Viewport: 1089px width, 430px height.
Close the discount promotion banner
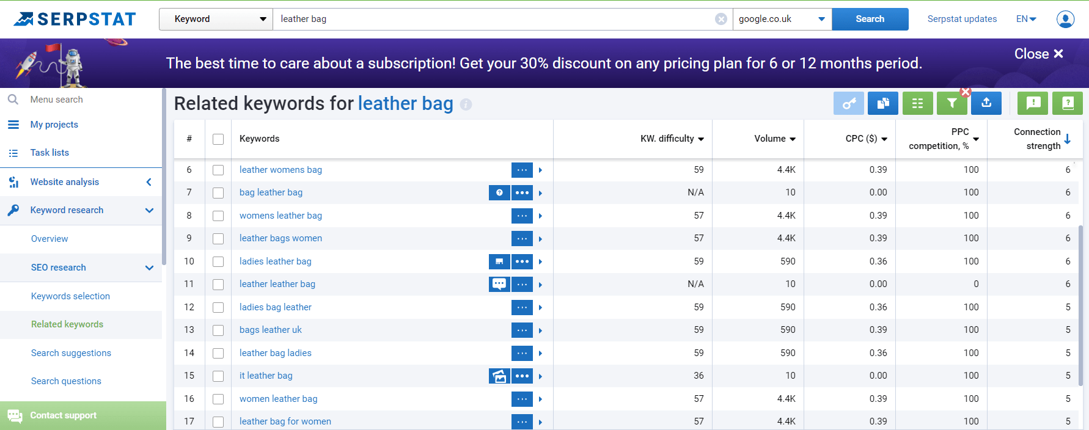(1039, 54)
